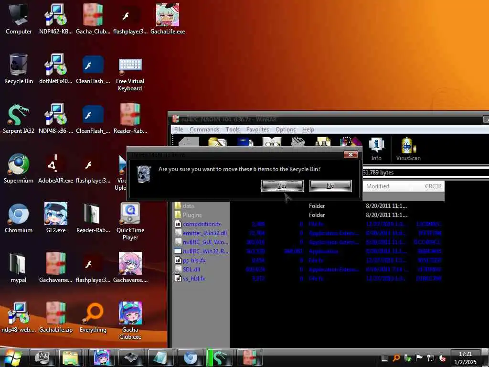Click the View book toolbar icon

click(272, 141)
